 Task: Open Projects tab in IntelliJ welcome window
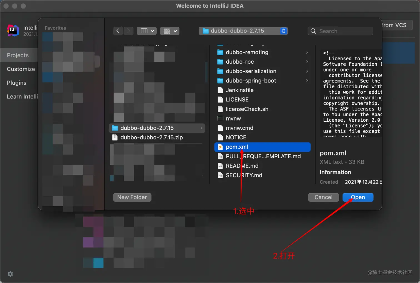tap(19, 55)
